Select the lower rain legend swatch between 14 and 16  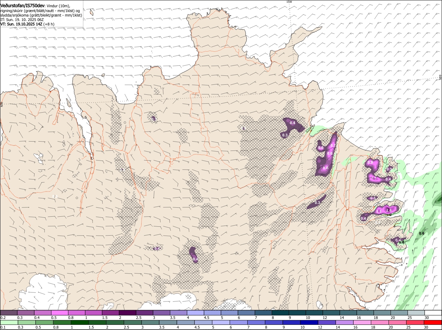(x=345, y=322)
